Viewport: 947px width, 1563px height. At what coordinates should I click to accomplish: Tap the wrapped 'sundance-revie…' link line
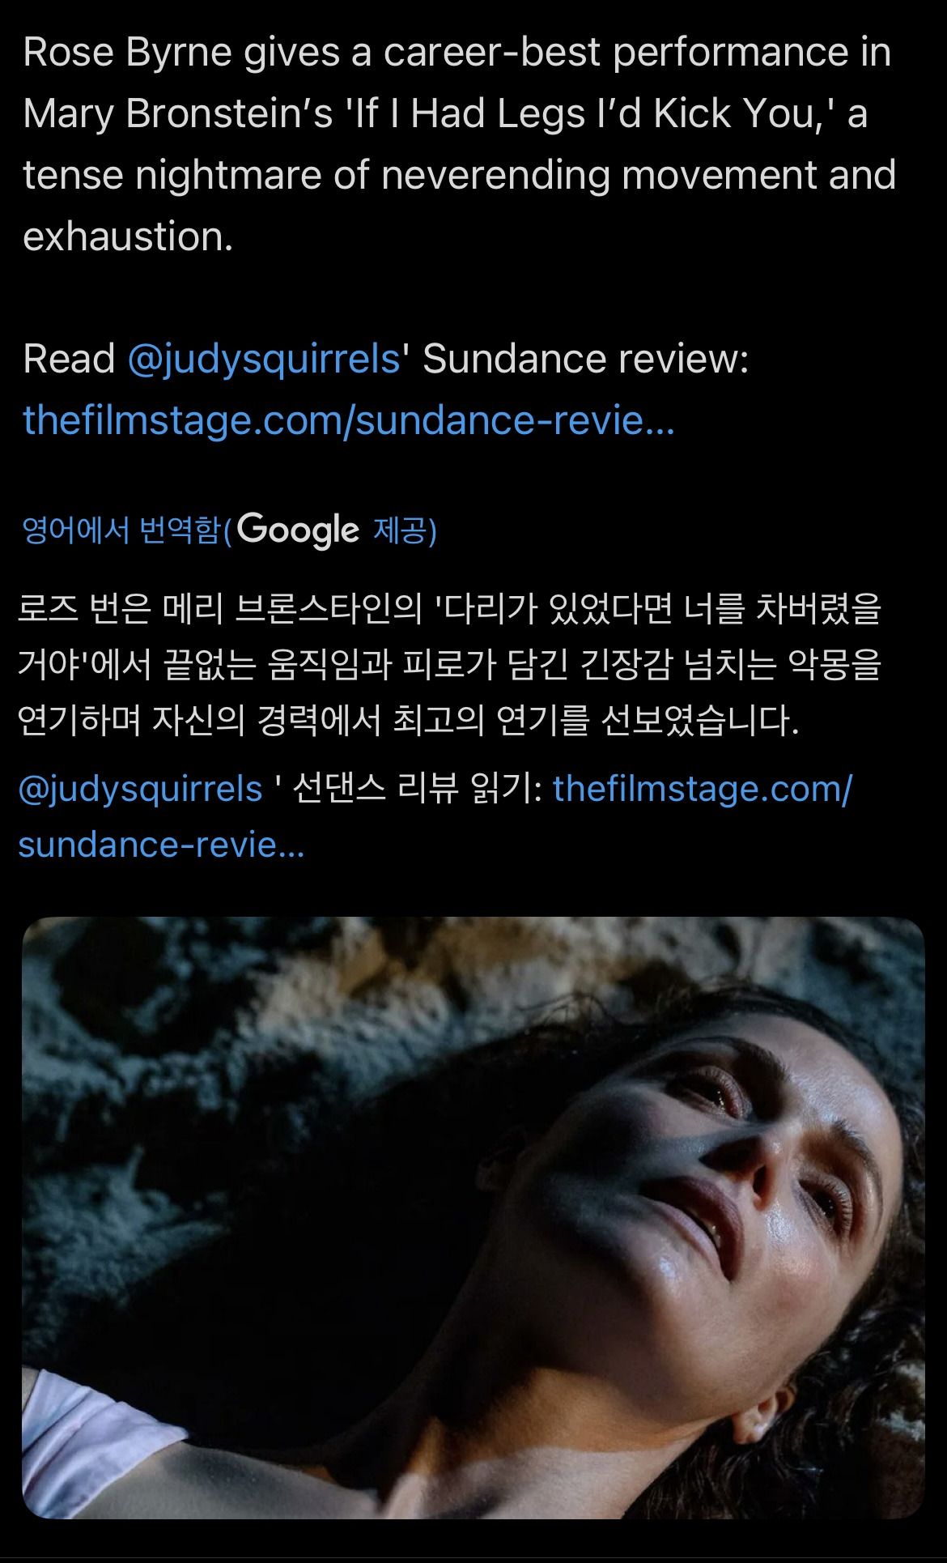[x=161, y=845]
